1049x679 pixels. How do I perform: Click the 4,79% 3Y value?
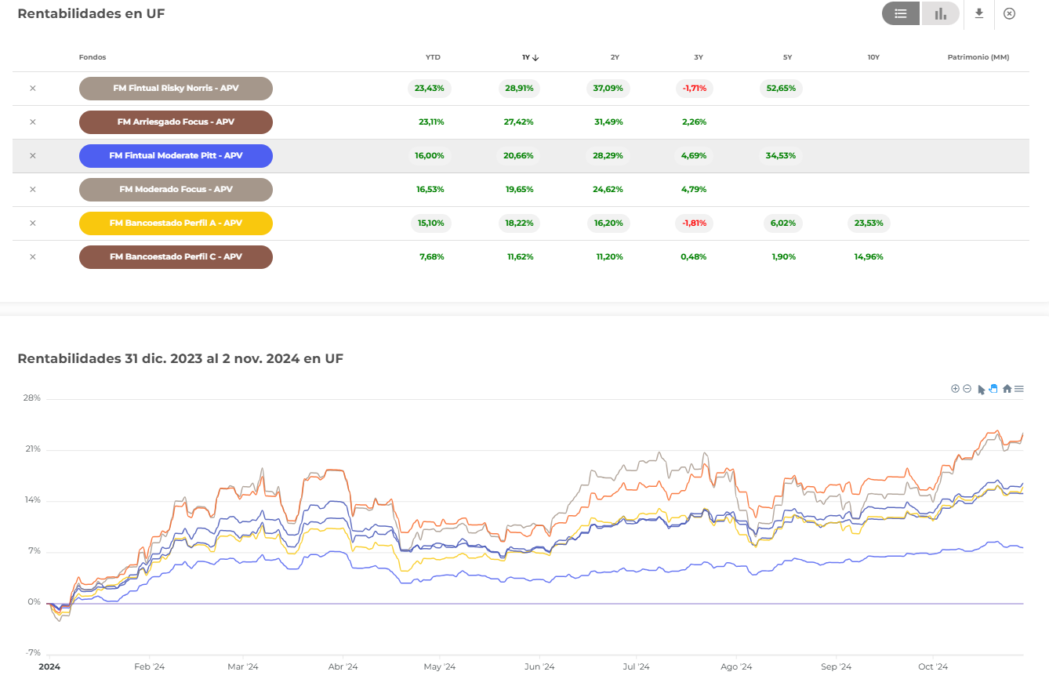click(x=695, y=190)
